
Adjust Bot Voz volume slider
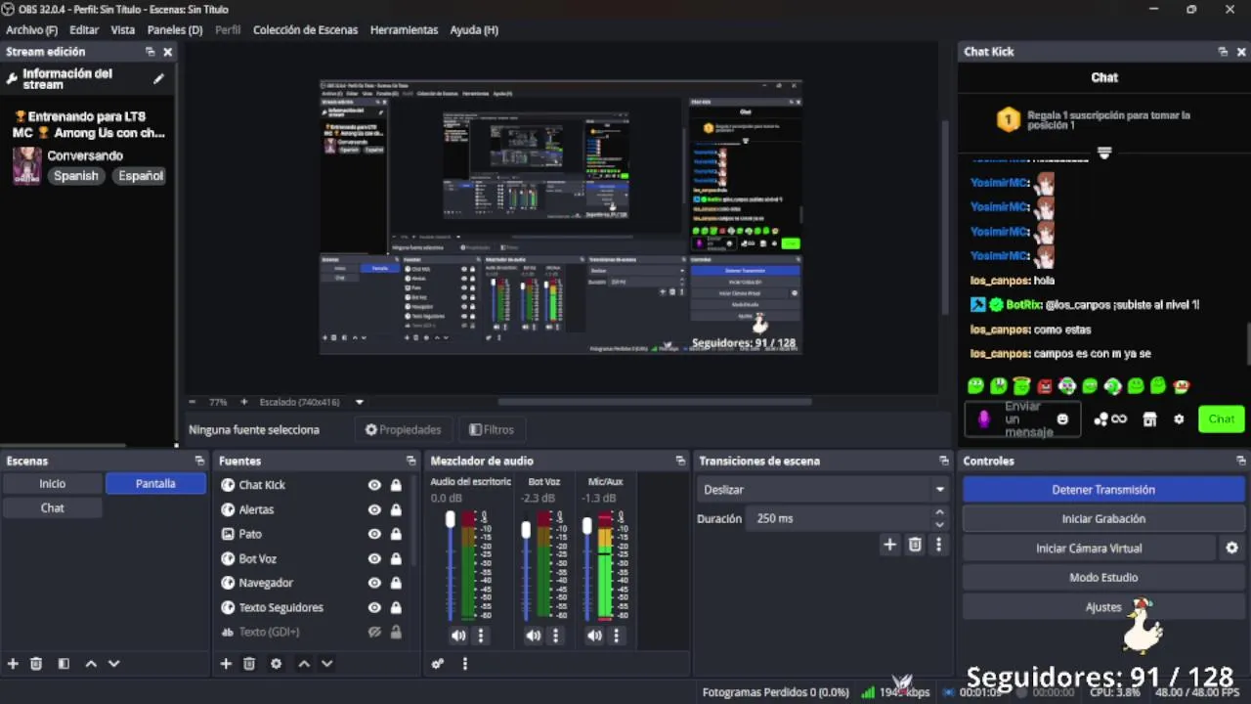pos(526,530)
